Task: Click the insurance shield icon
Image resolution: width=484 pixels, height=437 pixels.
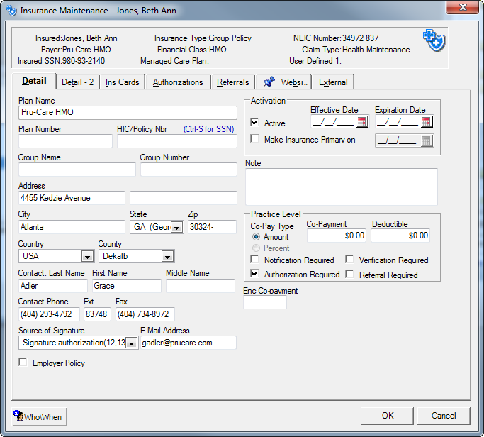Action: [434, 41]
